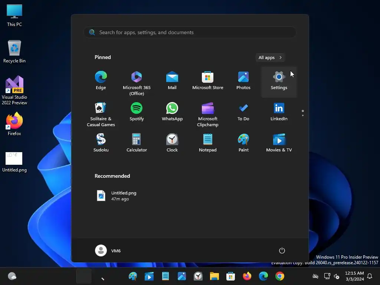Go to the next pinned apps page dot
This screenshot has width=380, height=285.
tap(303, 115)
